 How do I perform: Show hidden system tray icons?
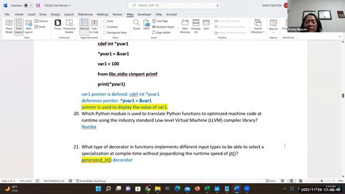coord(285,189)
